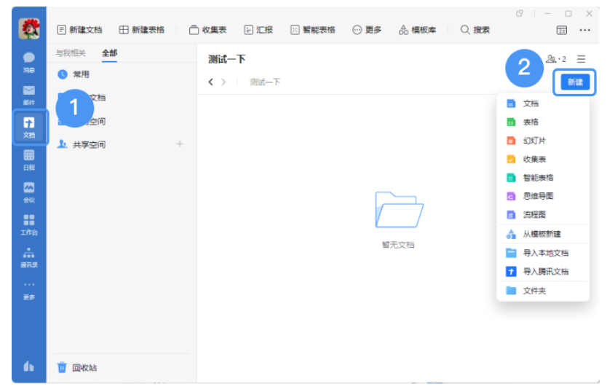Select 导入腾讯文档 from the dropdown menu
The width and height of the screenshot is (615, 392).
click(545, 271)
